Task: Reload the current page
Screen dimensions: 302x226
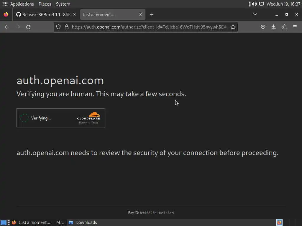Action: [x=28, y=27]
